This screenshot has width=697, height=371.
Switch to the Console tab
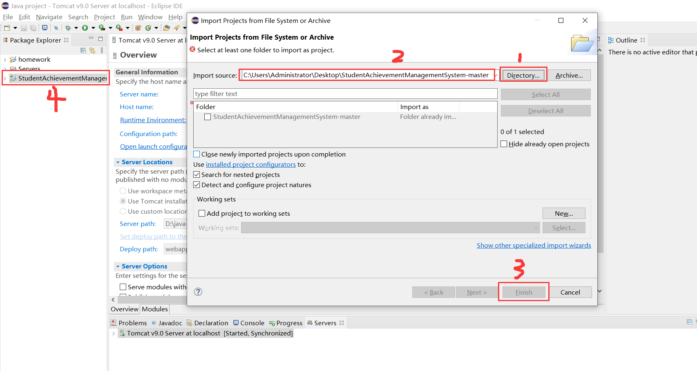(249, 323)
